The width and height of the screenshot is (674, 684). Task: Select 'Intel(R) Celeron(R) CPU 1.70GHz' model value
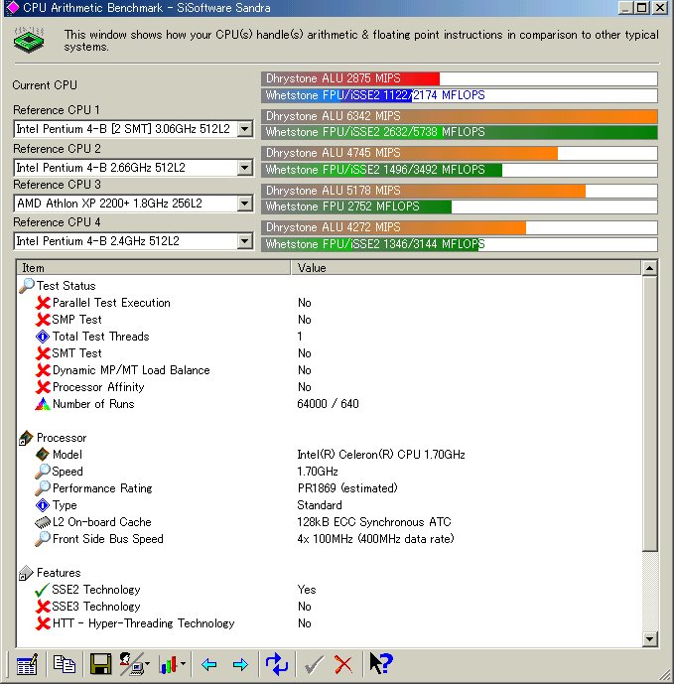[381, 455]
